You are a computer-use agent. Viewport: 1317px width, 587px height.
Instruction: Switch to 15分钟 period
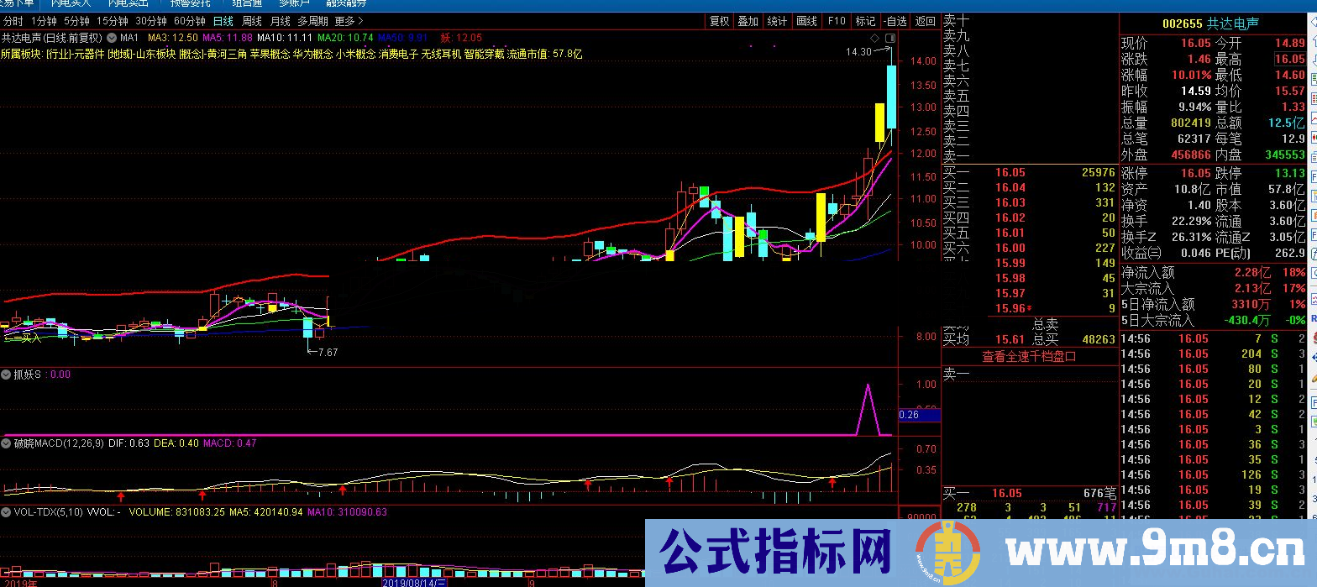click(x=112, y=21)
